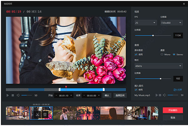Screen dimensions: 188x126
Task: Click the scissors cut icon on selected clip
Action: 37,114
